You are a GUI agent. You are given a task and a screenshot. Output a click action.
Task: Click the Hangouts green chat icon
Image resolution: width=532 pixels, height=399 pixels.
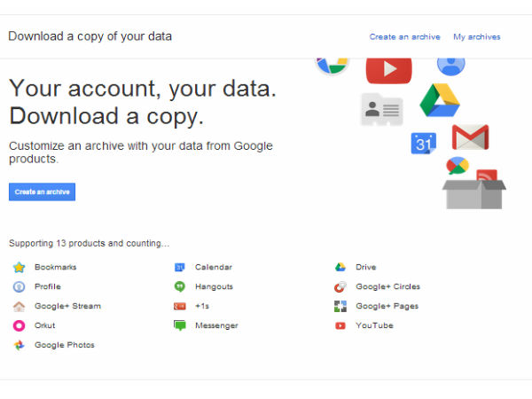[179, 286]
